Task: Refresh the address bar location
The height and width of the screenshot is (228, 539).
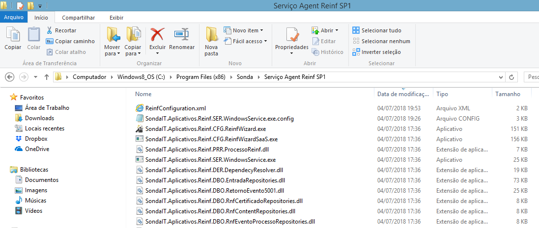Action: (511, 77)
